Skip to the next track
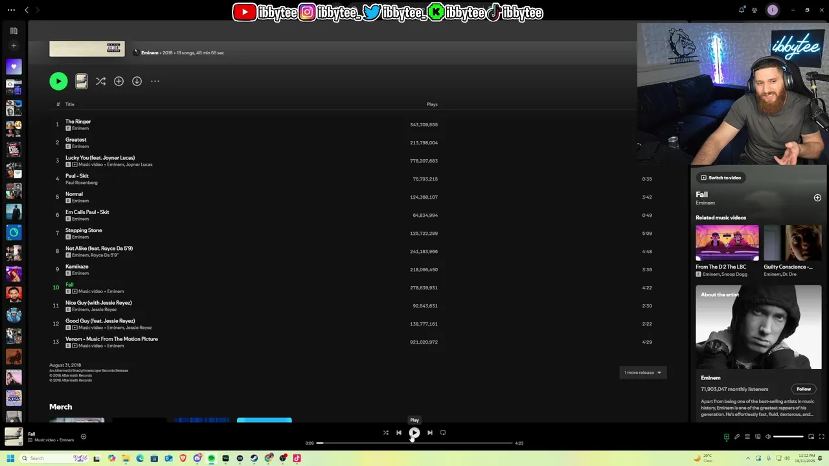 pyautogui.click(x=430, y=433)
